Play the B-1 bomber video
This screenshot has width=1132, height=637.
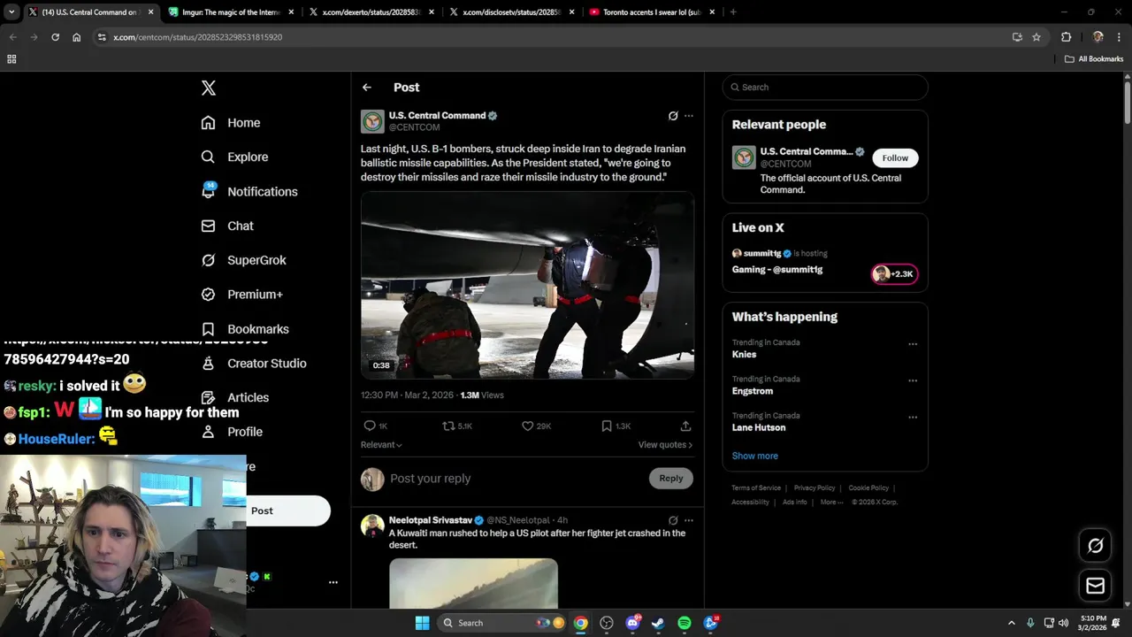point(527,285)
